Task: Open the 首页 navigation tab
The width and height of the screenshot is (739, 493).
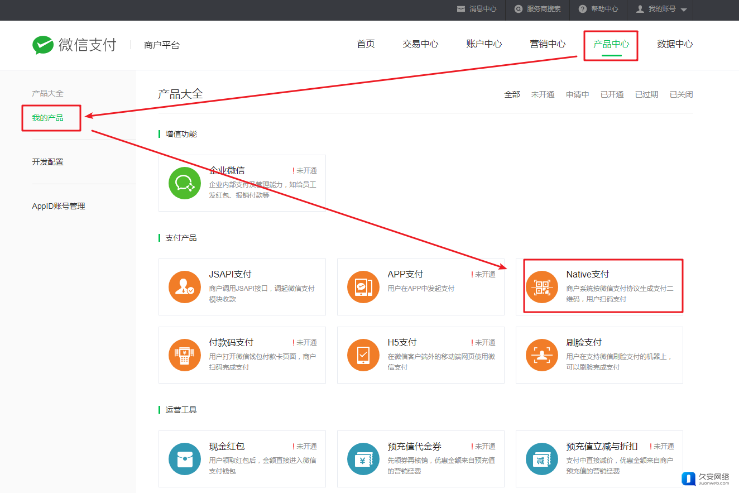Action: (x=366, y=44)
